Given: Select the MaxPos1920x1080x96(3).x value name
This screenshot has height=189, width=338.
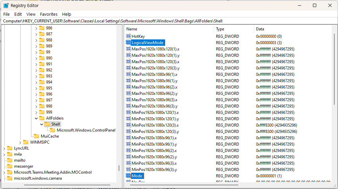Looking at the screenshot, I should tap(154, 100).
